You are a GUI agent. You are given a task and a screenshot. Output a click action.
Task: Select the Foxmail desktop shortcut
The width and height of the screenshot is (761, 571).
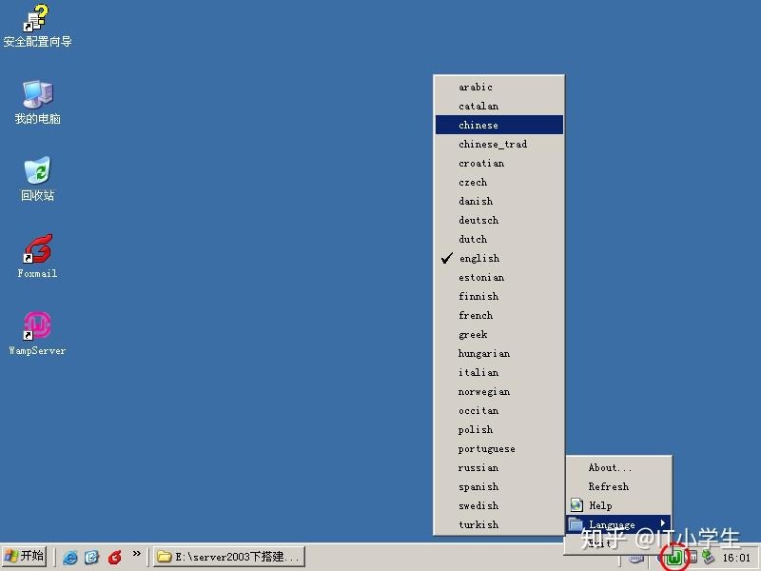click(37, 256)
